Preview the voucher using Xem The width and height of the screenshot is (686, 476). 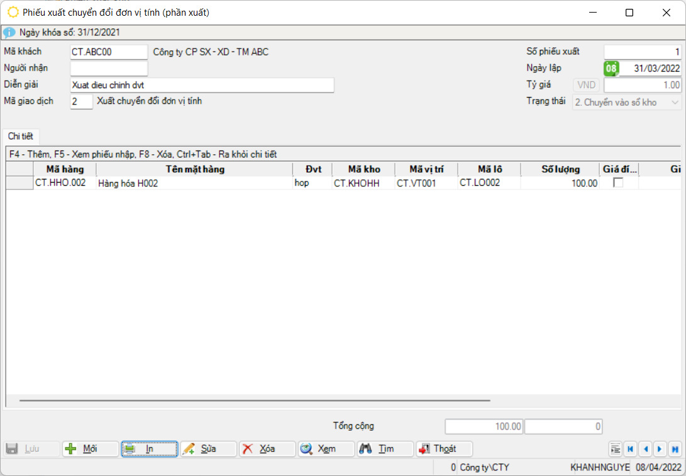[326, 449]
